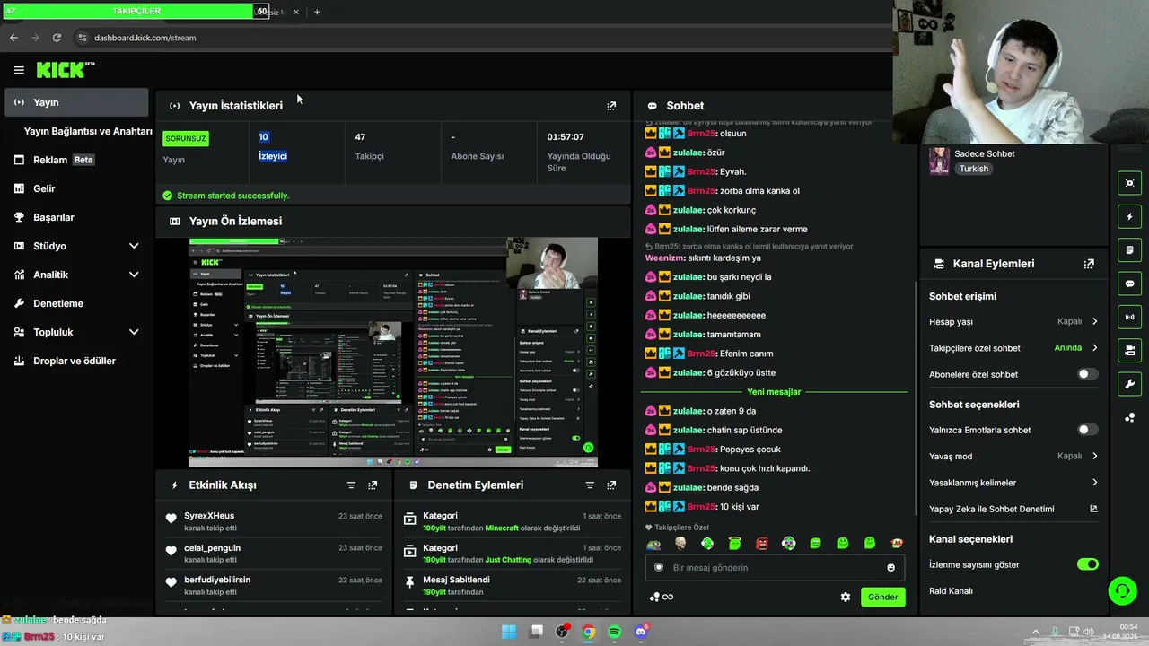Insert the skull emote

[x=680, y=543]
